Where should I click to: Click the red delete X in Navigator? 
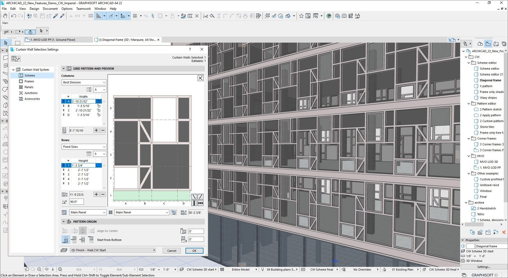pos(504,232)
